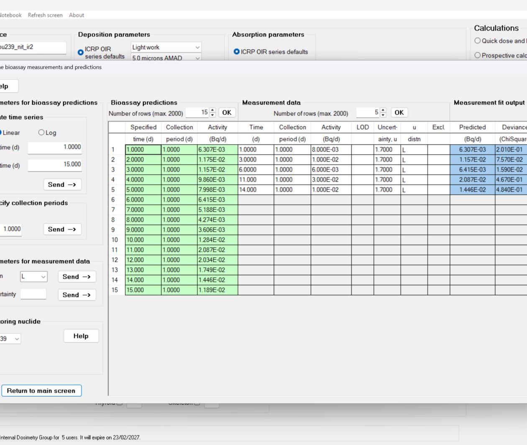Click the LOD cell in measurement row 3
The width and height of the screenshot is (527, 445).
tap(363, 169)
